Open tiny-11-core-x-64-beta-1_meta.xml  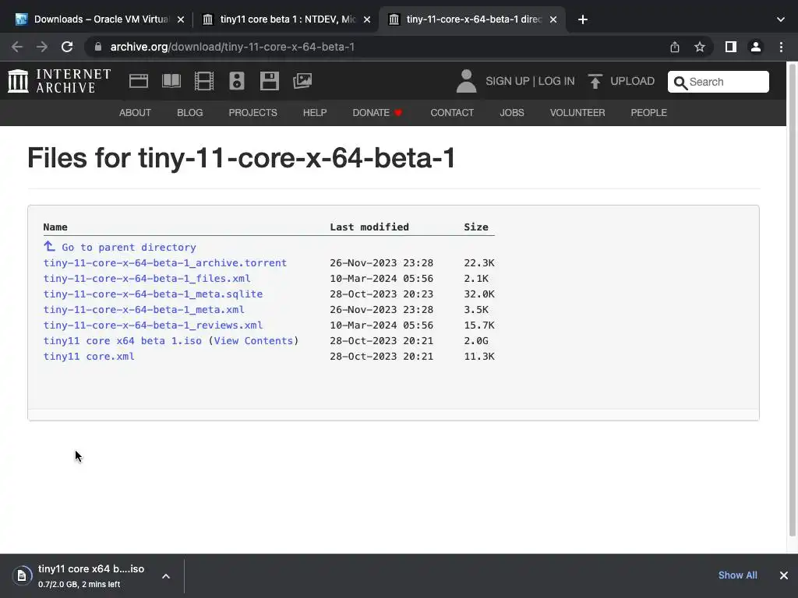point(143,310)
